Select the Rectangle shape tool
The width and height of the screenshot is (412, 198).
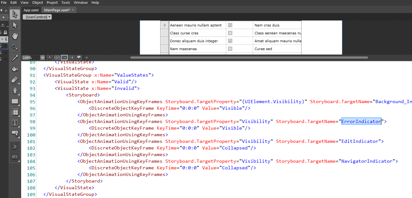click(15, 102)
